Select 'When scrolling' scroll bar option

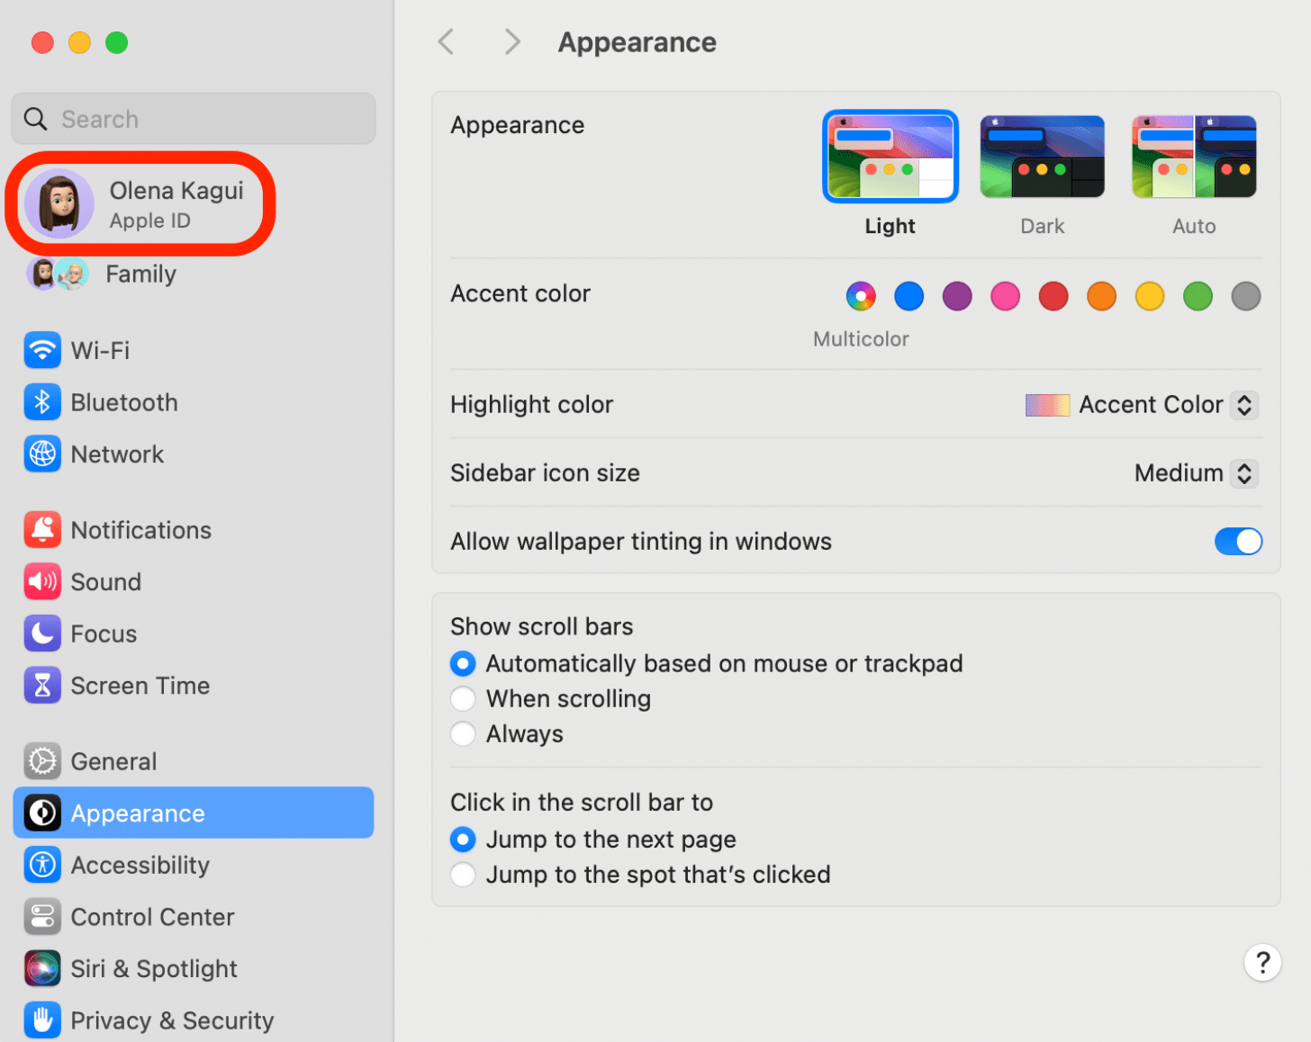click(x=463, y=699)
